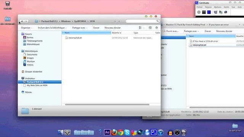Click front window Nouveau dossier button
The image size is (244, 137).
pyautogui.click(x=112, y=28)
